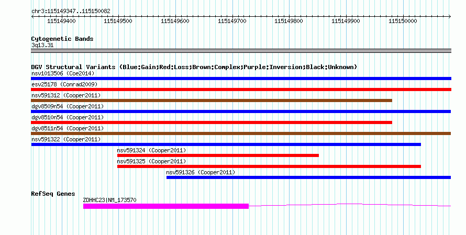This screenshot has width=466, height=235.
Task: Select the 3q13.31 band label
Action: 42,46
